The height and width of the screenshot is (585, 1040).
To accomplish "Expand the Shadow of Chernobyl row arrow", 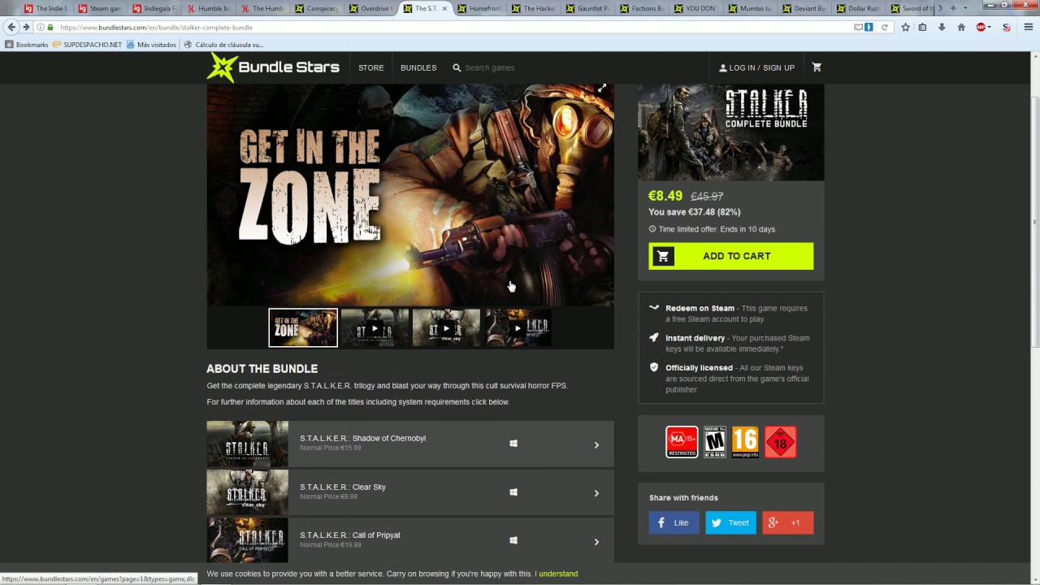I will pos(596,445).
